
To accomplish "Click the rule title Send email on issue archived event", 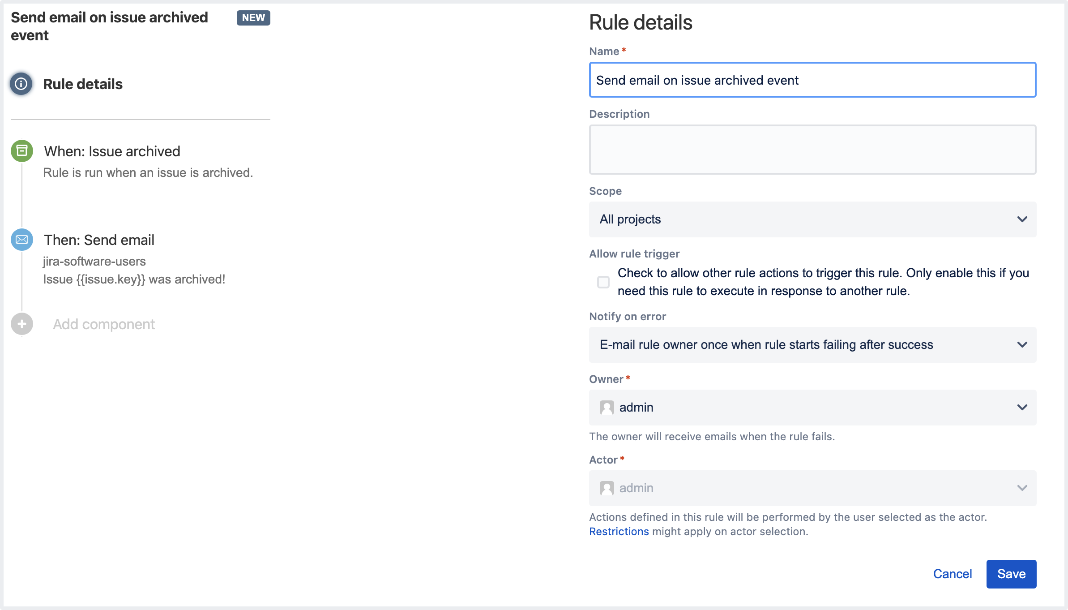I will pos(109,26).
